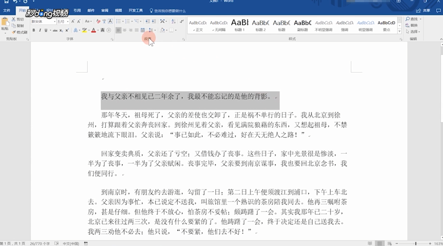
Task: Apply center paragraph alignment
Action: tap(125, 30)
